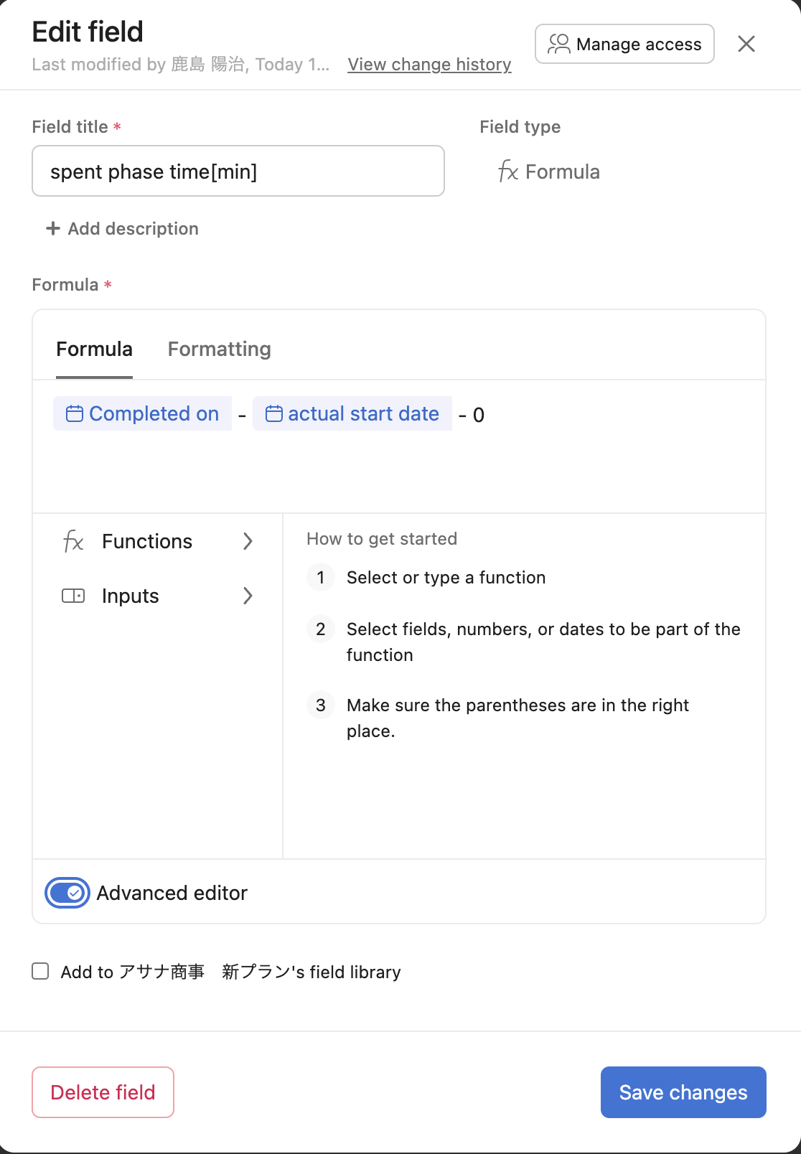Disable the Advanced editor toggle
801x1154 pixels.
pyautogui.click(x=67, y=893)
